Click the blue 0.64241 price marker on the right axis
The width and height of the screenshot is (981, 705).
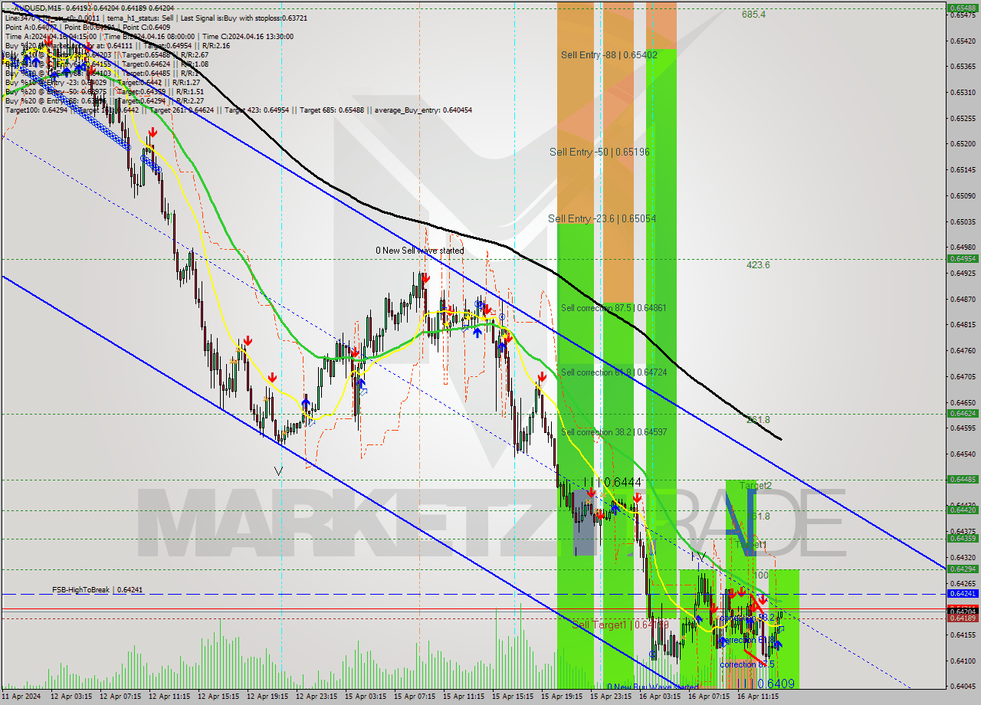pos(963,594)
